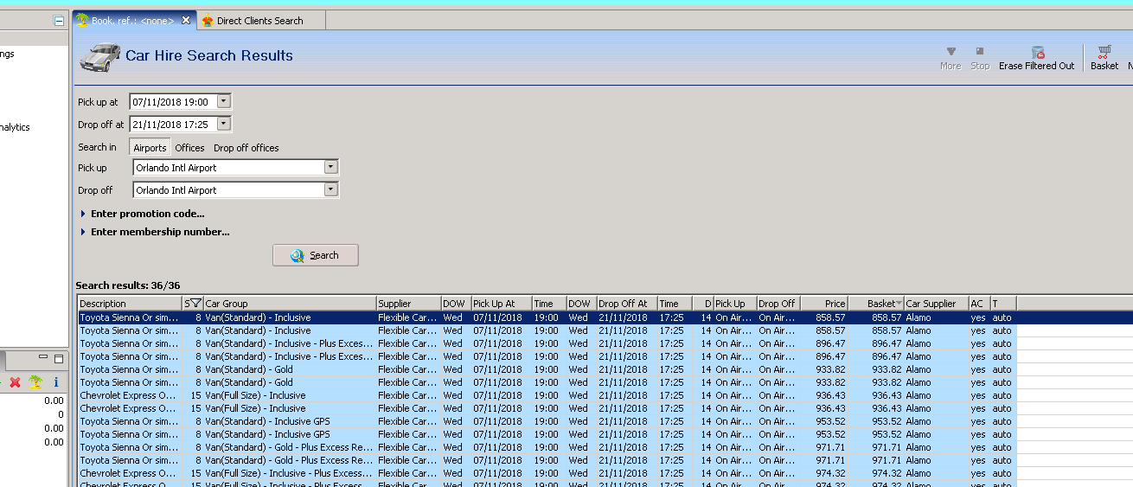Open the Drop off at date dropdown

224,124
